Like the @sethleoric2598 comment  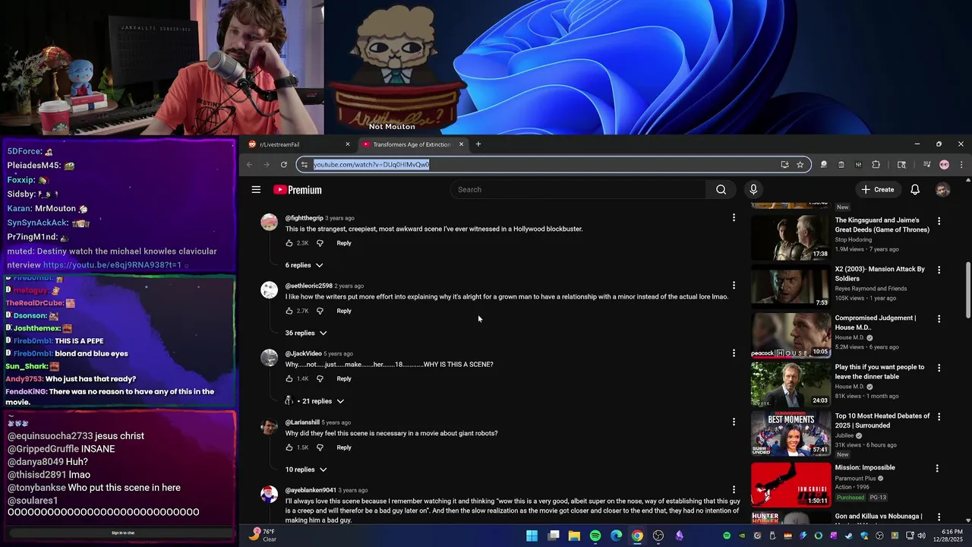click(289, 311)
